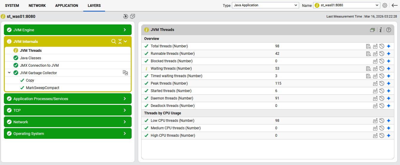Open settings gear next to Name dropdown
400x165 pixels.
385,5
